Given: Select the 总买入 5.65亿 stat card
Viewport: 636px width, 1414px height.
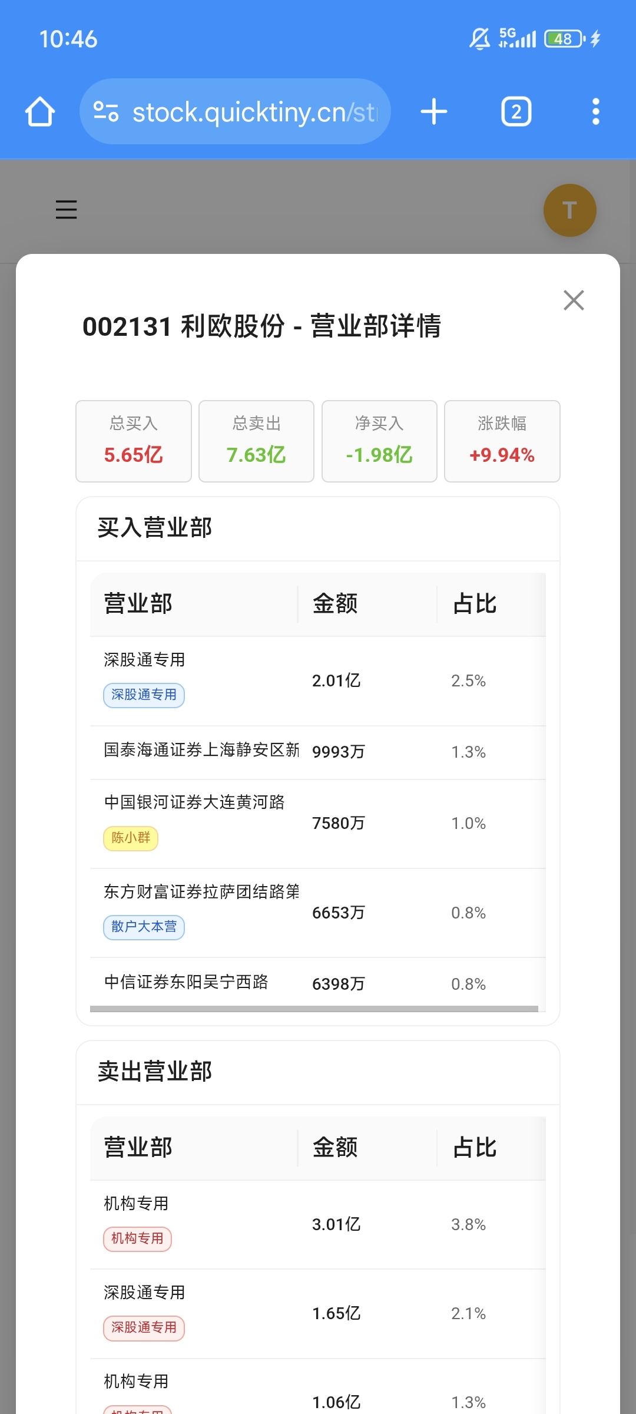Looking at the screenshot, I should (x=134, y=441).
